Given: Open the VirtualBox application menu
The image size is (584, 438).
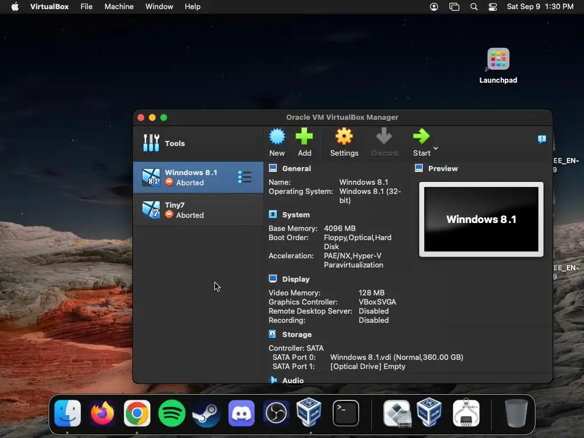Looking at the screenshot, I should click(49, 7).
